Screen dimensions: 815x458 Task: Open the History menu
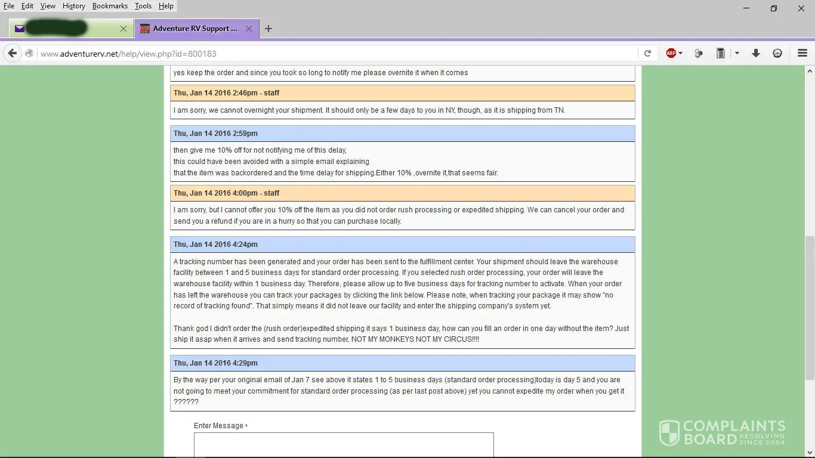coord(73,6)
